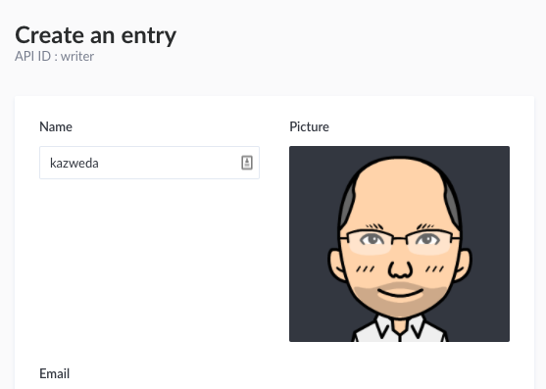Click the avatar's bald forehead

click(x=399, y=190)
